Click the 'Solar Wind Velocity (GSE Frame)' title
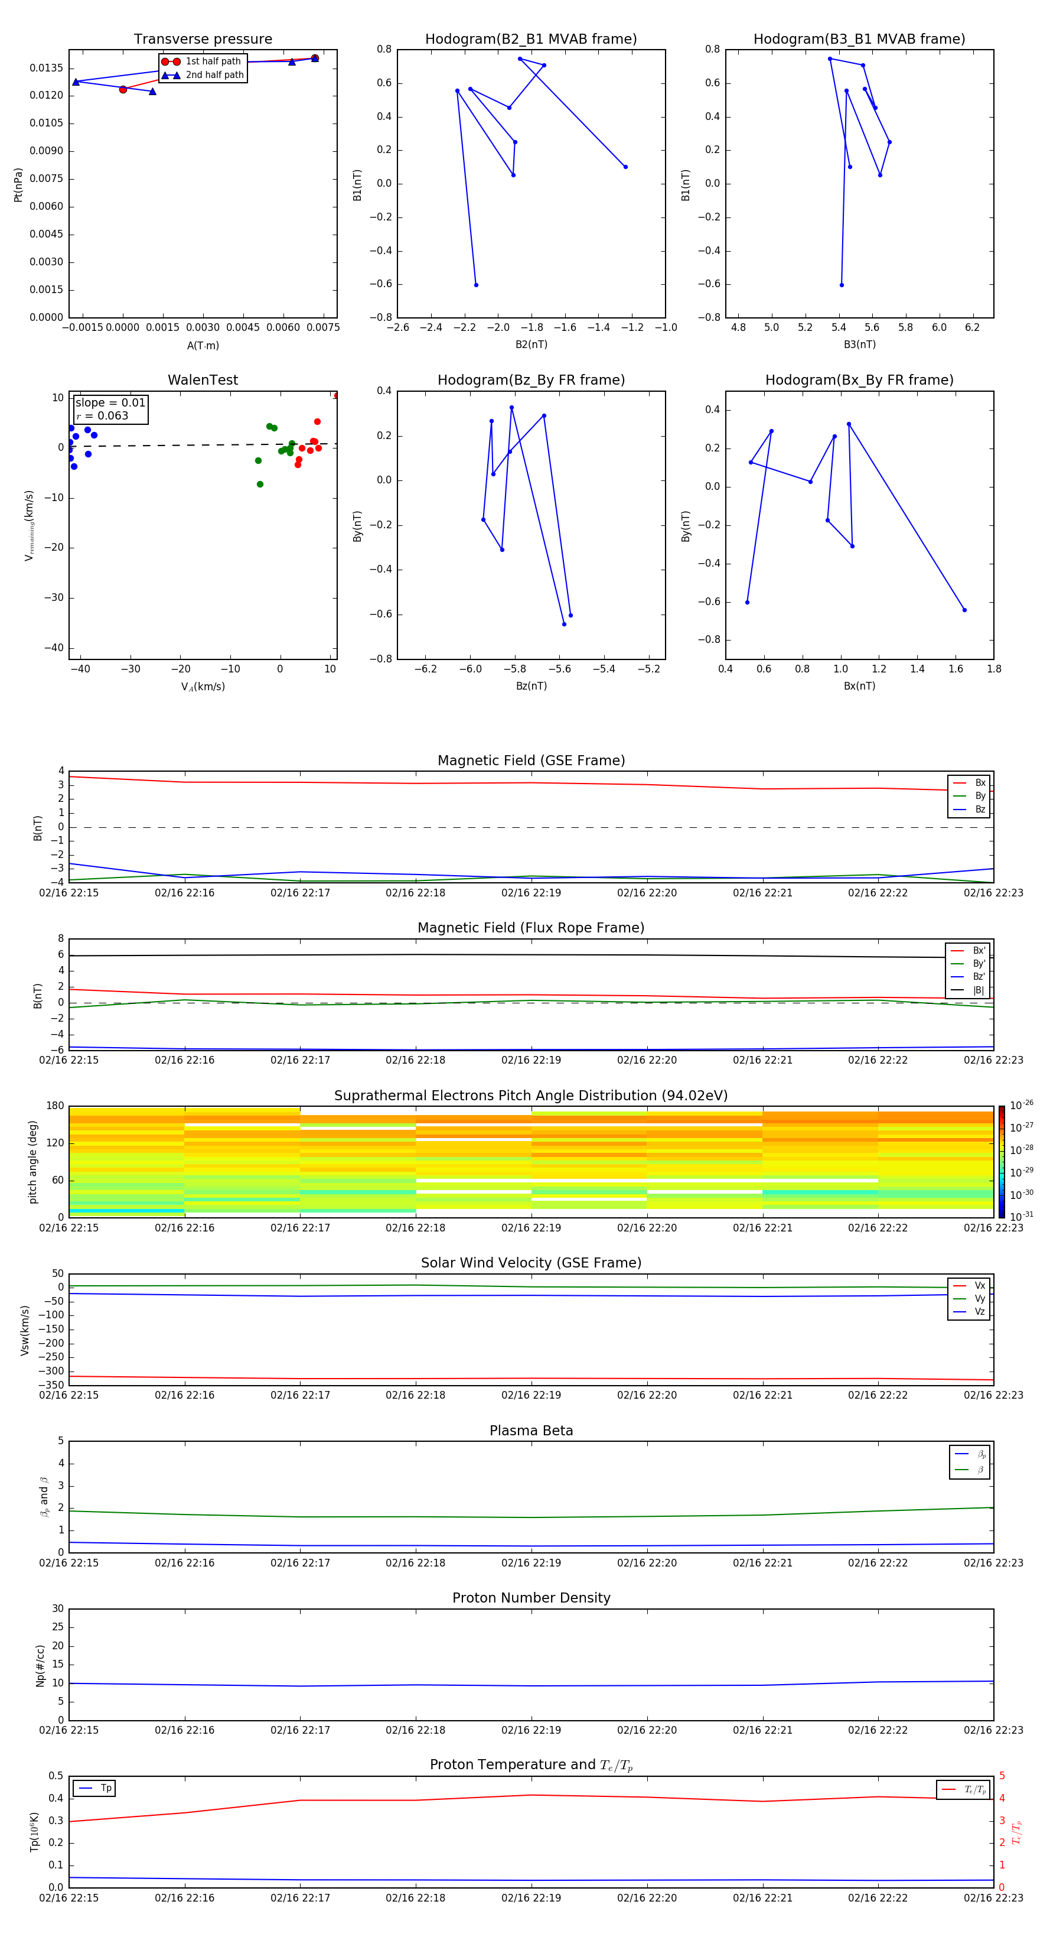 click(531, 1263)
